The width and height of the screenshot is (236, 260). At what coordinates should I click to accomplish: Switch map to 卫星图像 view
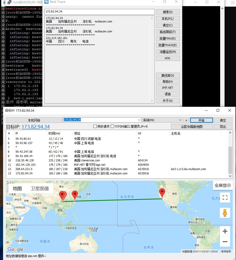[x=40, y=189]
